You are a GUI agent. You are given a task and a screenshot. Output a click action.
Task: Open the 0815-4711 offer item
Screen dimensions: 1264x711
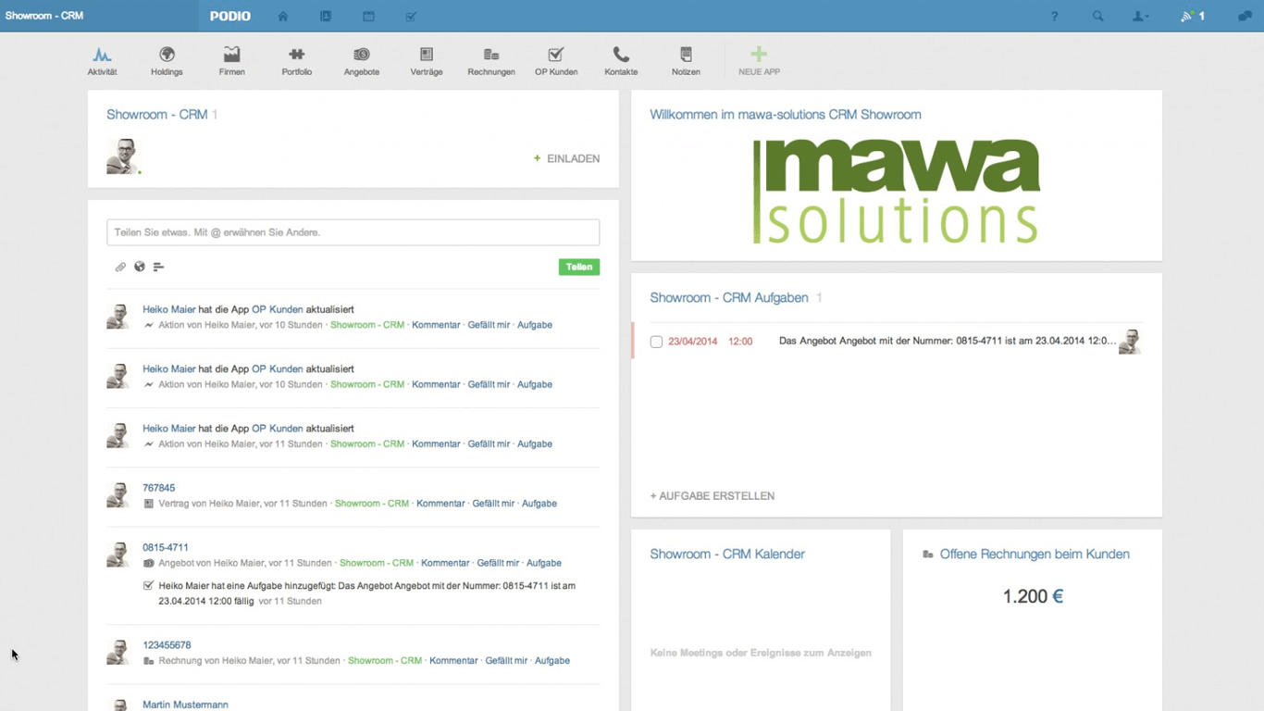(x=166, y=547)
